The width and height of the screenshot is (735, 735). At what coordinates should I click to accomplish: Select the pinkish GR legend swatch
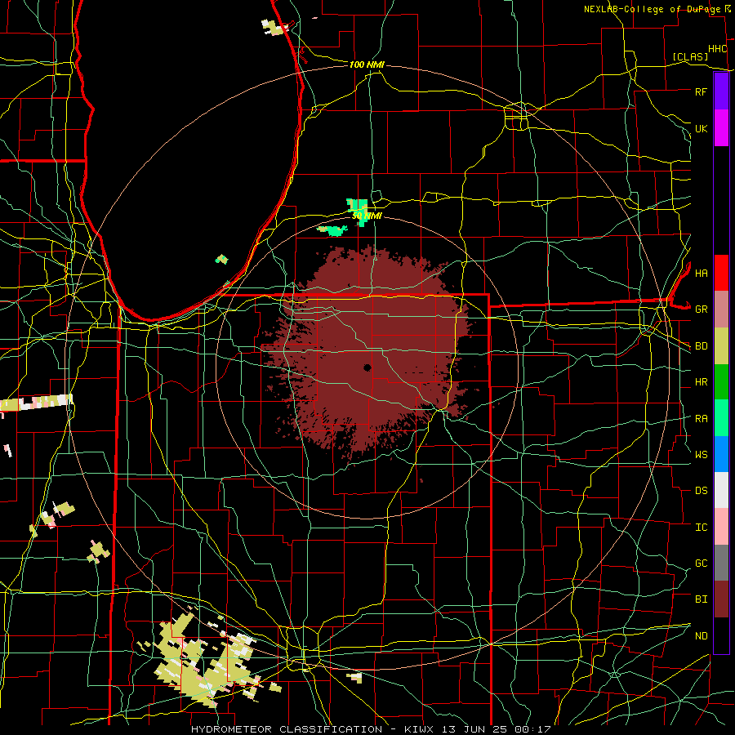tap(721, 310)
